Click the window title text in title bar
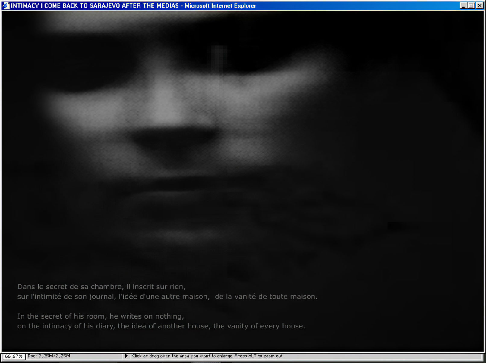 click(133, 5)
